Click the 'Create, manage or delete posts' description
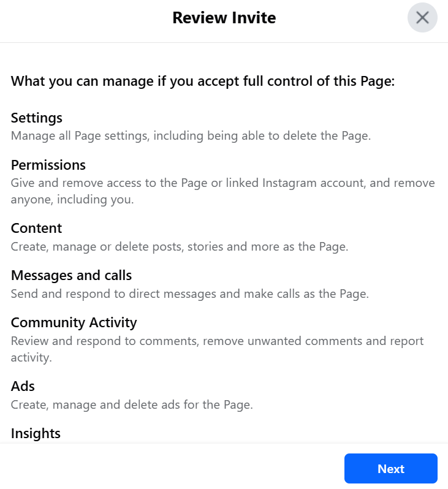This screenshot has height=489, width=448. click(179, 246)
